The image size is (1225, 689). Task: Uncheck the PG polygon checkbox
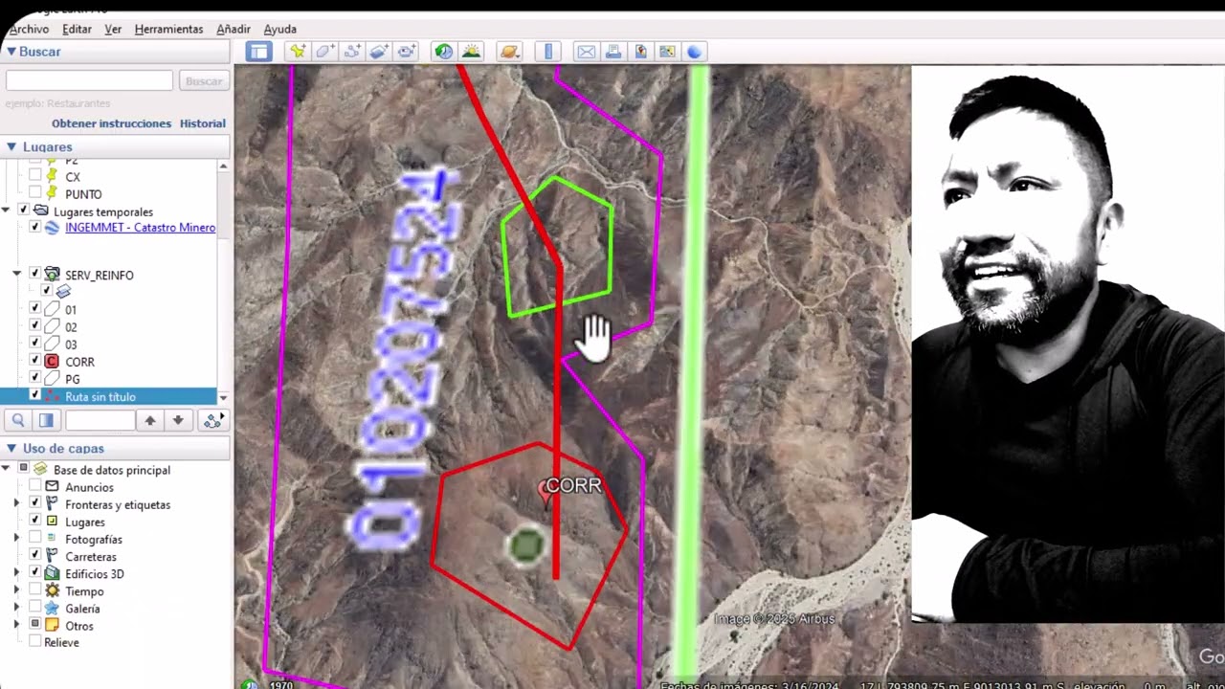pos(35,379)
